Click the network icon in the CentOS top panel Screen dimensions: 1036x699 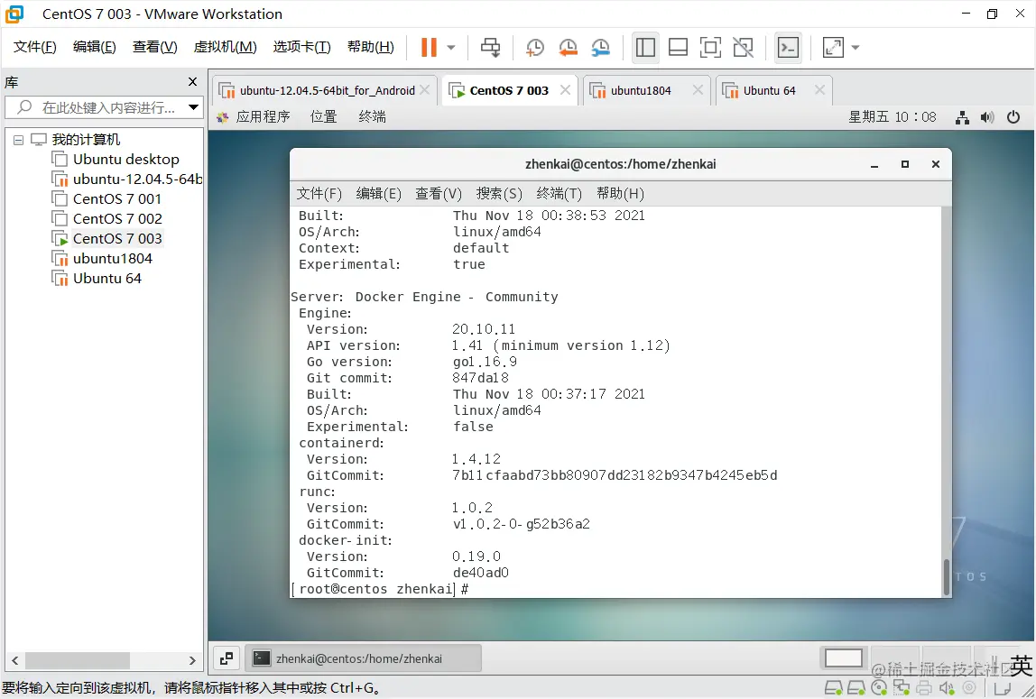click(962, 117)
